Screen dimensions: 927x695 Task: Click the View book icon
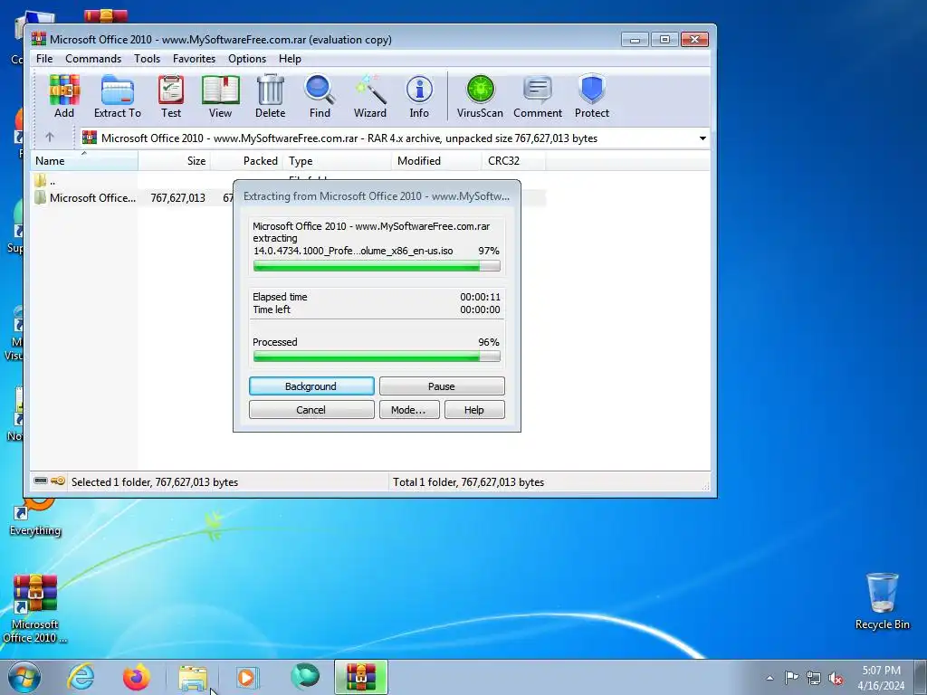click(221, 96)
